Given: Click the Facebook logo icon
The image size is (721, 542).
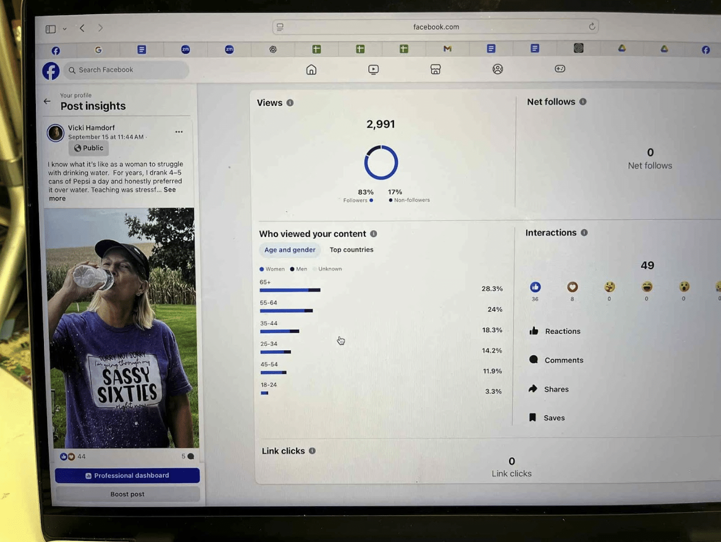Looking at the screenshot, I should point(51,71).
